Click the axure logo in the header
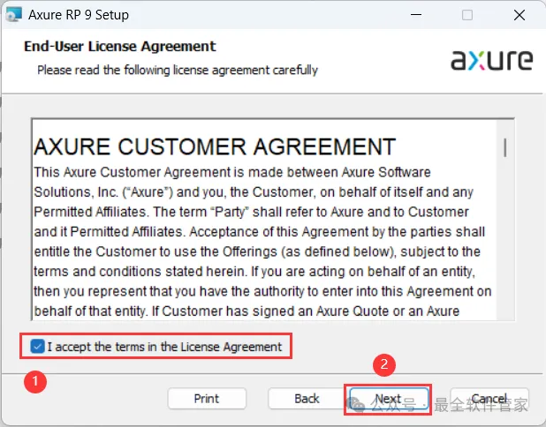The image size is (546, 427). coord(492,61)
